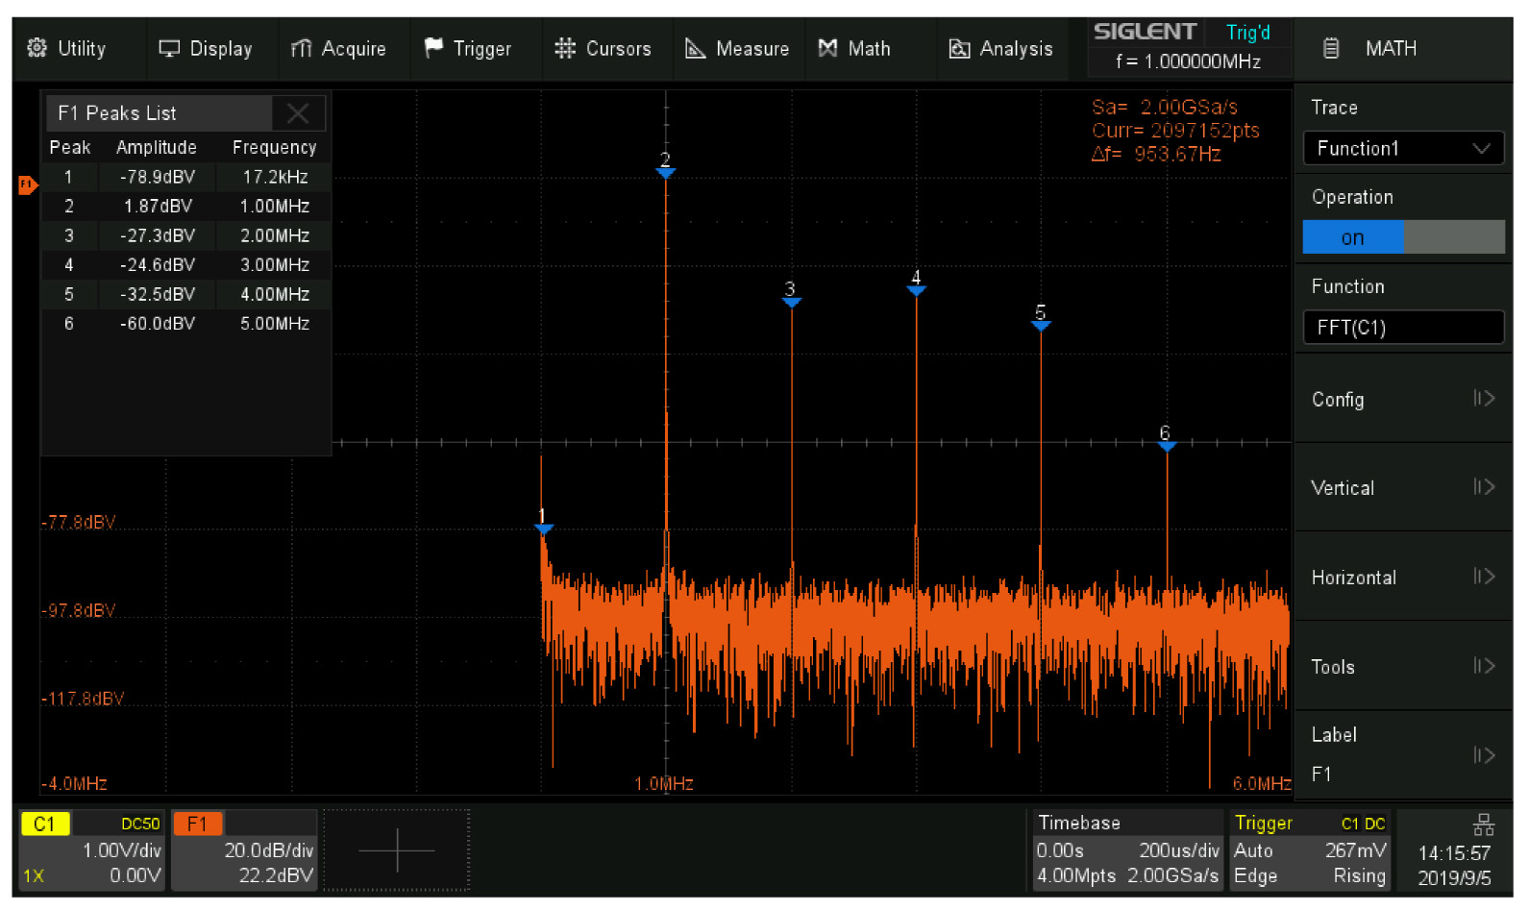Click the date and time display
Screen dimensions: 1529x911
click(x=1454, y=865)
